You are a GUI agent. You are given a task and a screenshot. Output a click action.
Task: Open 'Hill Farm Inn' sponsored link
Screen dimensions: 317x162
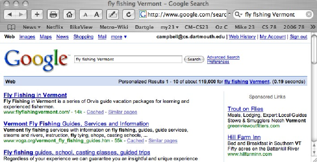[244, 137]
